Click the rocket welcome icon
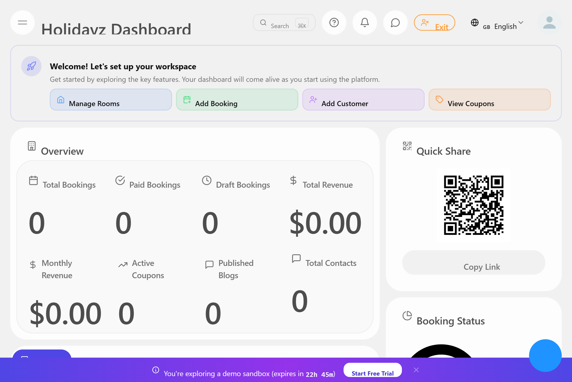 coord(31,66)
